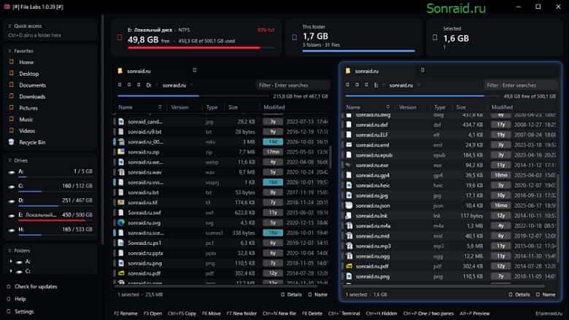This screenshot has height=320, width=569.
Task: Collapse the Quick access section header
Action: pos(25,26)
